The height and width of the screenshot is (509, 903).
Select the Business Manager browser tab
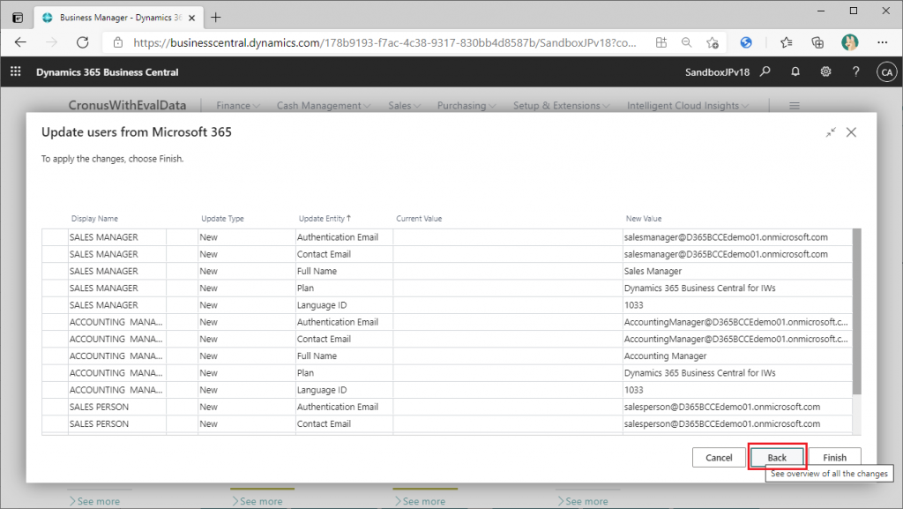pos(118,18)
